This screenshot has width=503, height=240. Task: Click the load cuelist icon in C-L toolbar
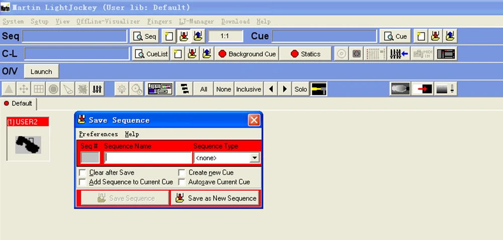coord(207,54)
